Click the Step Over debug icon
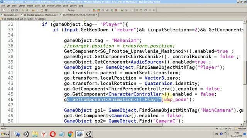Screen dimensions: 247x138 [x=137, y=10]
